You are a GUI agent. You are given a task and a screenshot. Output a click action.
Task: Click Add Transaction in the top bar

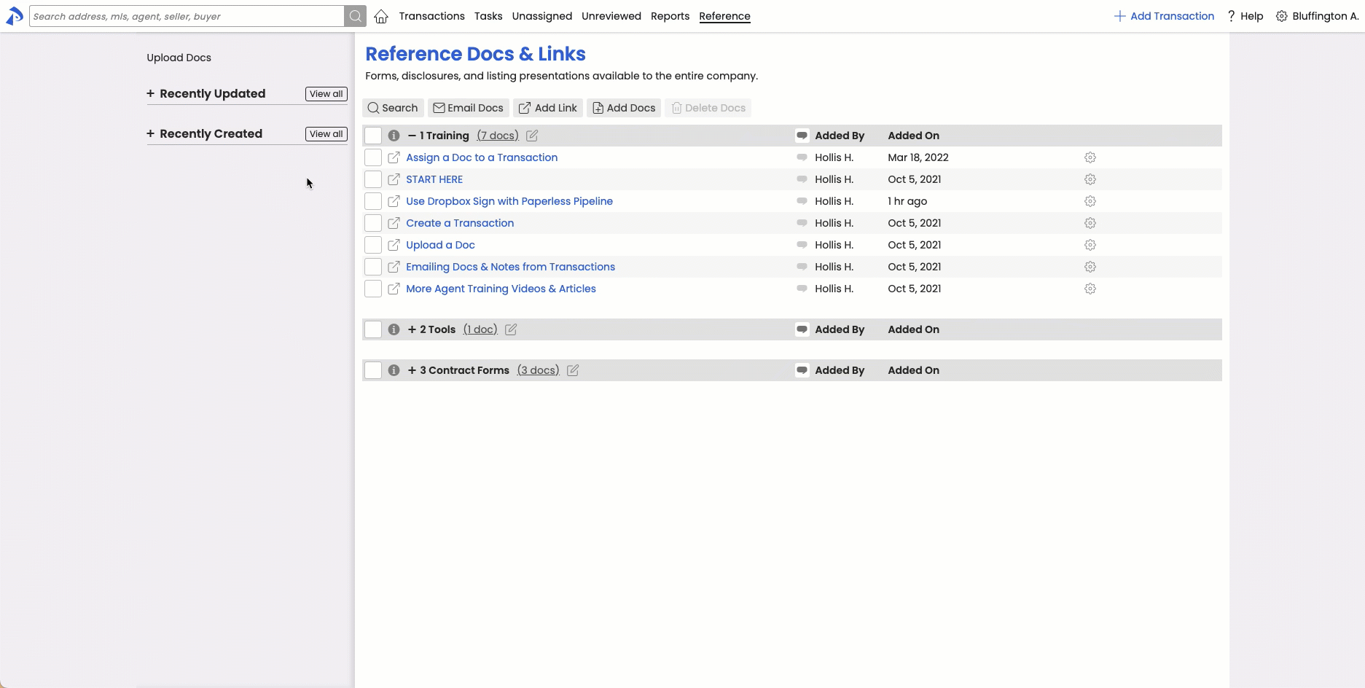click(x=1164, y=16)
